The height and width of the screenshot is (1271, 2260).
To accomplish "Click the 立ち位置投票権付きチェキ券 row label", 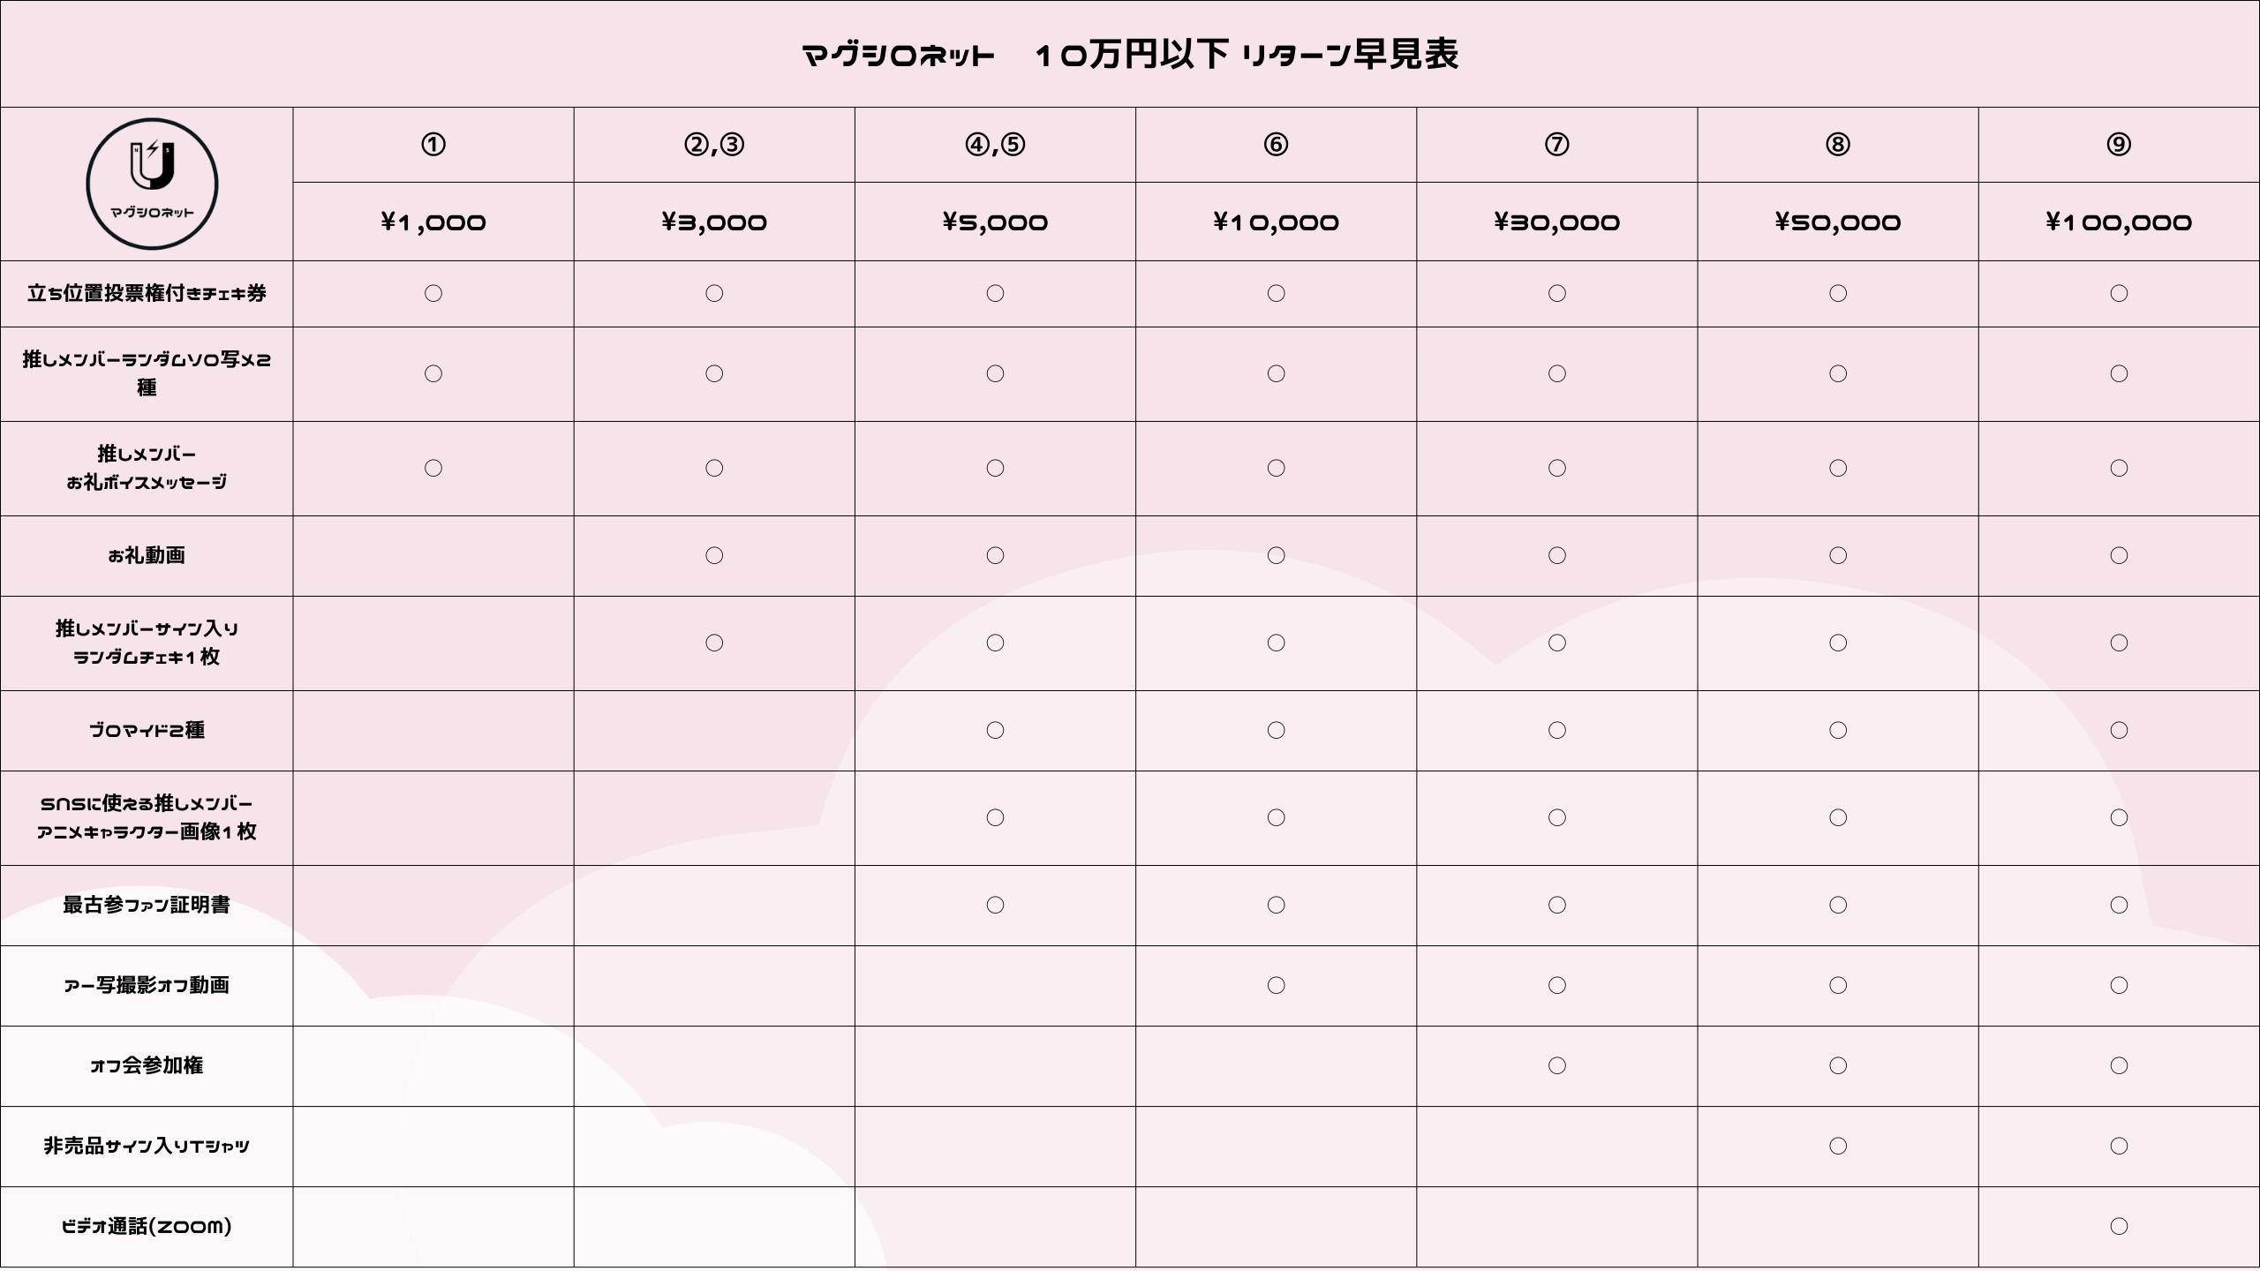I will click(x=147, y=293).
